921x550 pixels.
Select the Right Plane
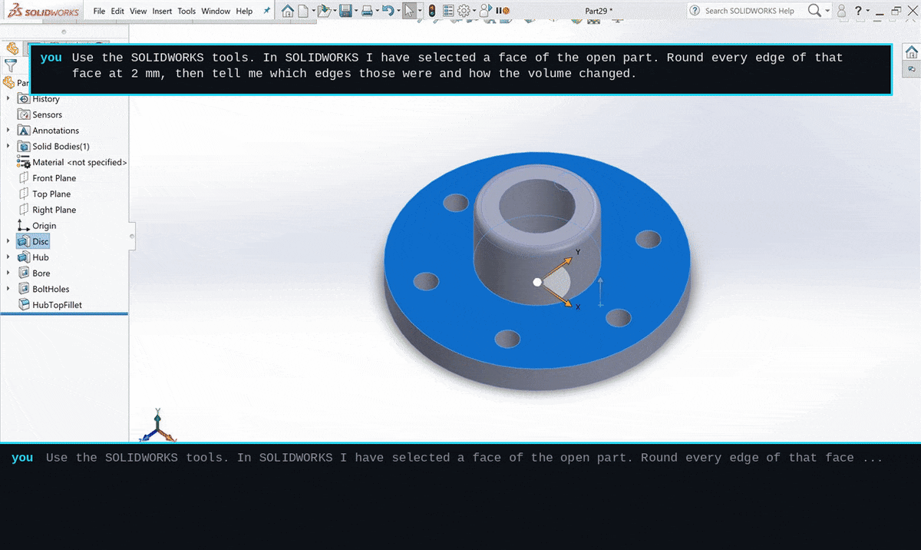54,210
